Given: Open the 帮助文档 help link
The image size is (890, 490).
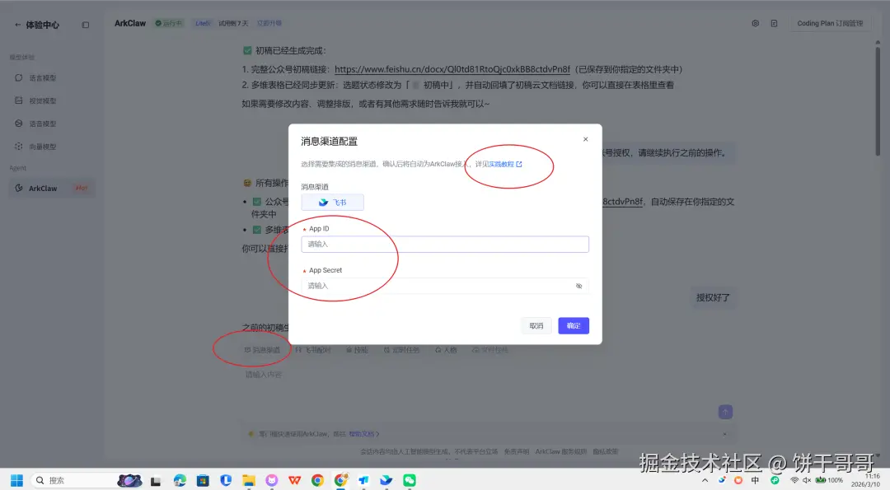Looking at the screenshot, I should coord(364,434).
